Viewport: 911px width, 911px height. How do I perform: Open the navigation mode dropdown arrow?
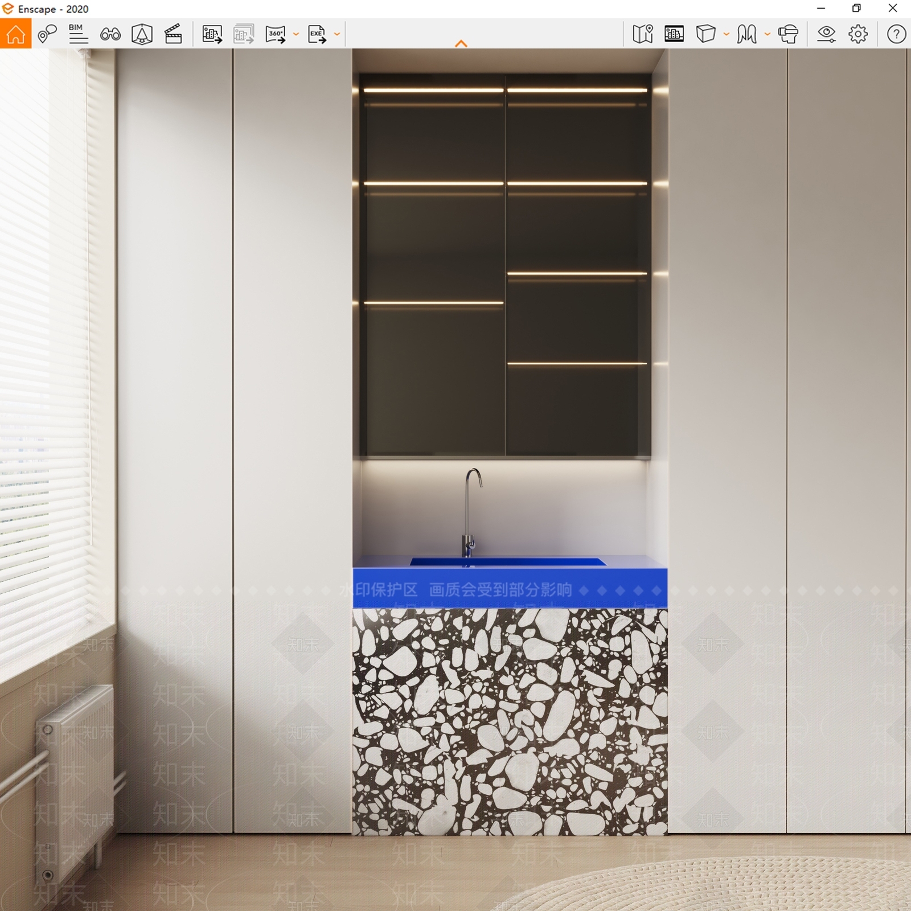pyautogui.click(x=768, y=34)
